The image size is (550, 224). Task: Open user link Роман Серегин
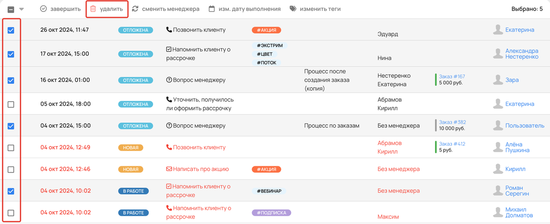(517, 191)
